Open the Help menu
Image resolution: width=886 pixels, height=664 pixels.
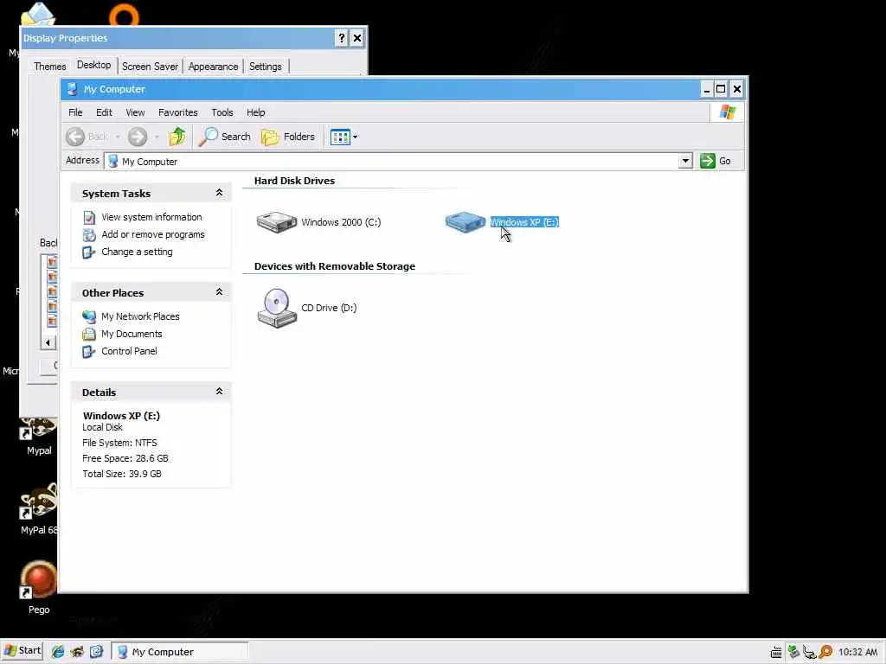tap(255, 112)
